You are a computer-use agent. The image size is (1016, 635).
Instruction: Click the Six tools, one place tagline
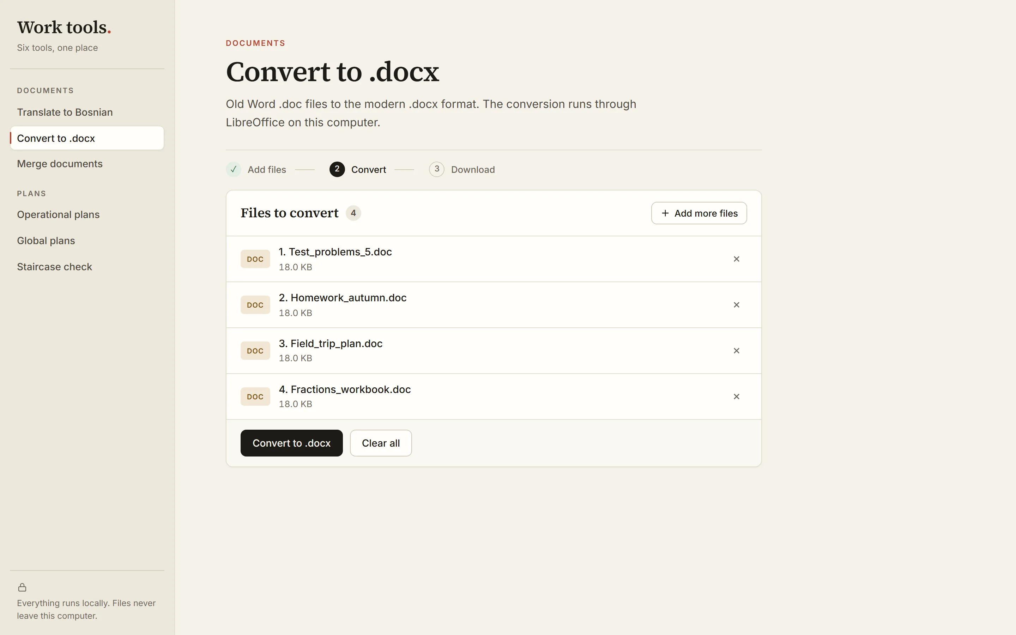coord(58,48)
